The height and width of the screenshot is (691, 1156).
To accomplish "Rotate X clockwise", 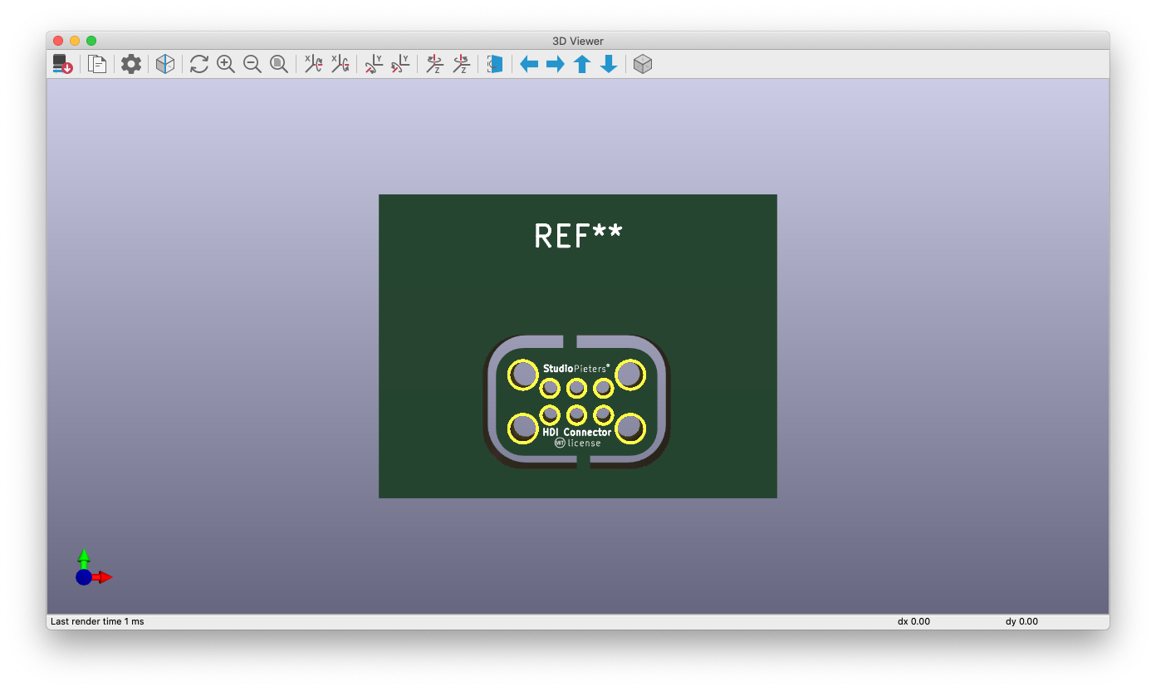I will click(313, 64).
